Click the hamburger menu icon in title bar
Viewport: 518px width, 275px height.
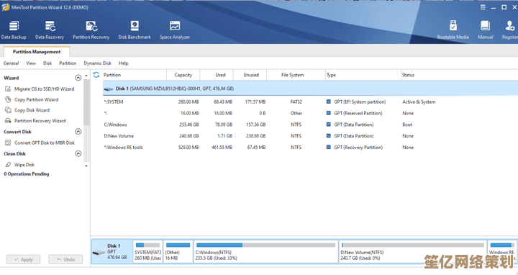pos(483,7)
